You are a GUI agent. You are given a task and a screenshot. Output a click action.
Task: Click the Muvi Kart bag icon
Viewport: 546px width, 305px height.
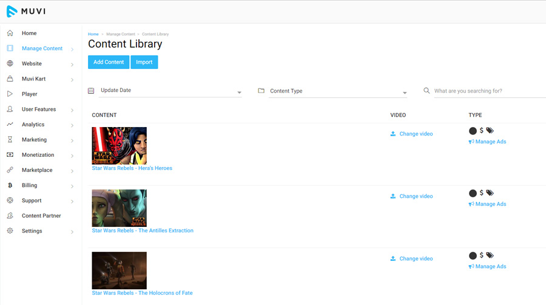[10, 79]
